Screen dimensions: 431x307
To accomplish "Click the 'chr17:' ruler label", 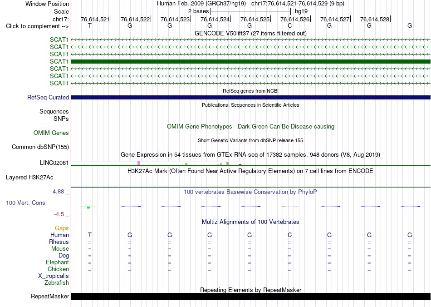I will 60,19.
